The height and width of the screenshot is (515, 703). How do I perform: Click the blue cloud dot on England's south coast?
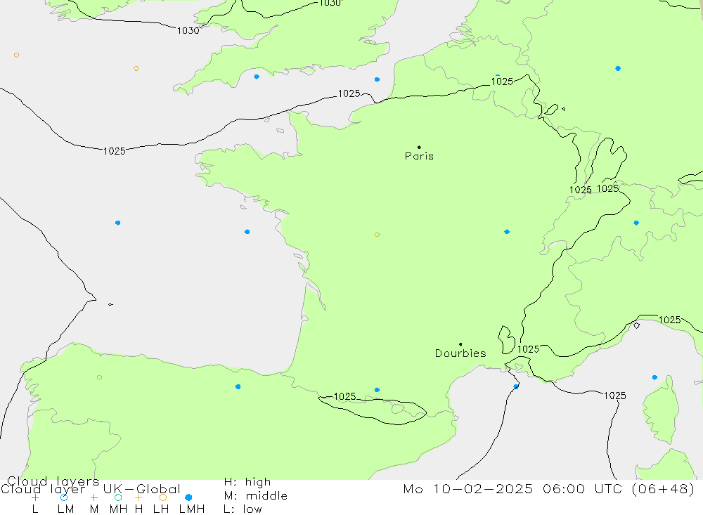(257, 77)
